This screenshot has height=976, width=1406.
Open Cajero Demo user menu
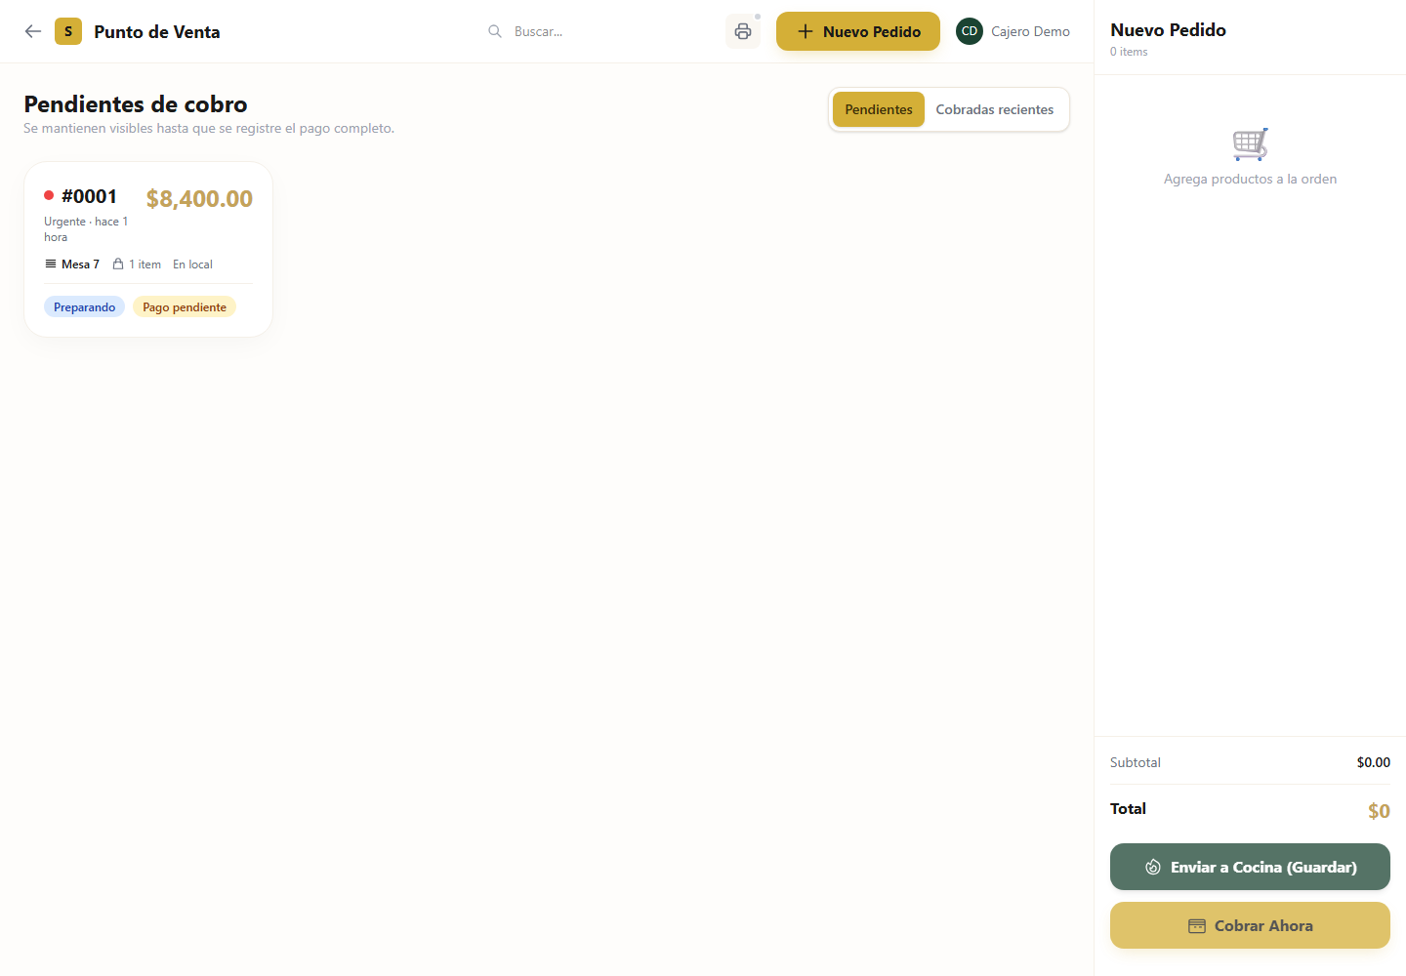tap(1013, 31)
